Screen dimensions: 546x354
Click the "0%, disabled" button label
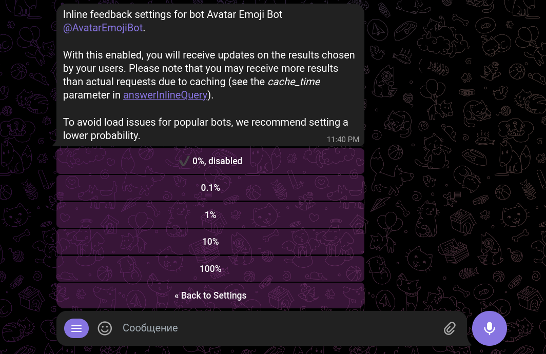coord(217,161)
